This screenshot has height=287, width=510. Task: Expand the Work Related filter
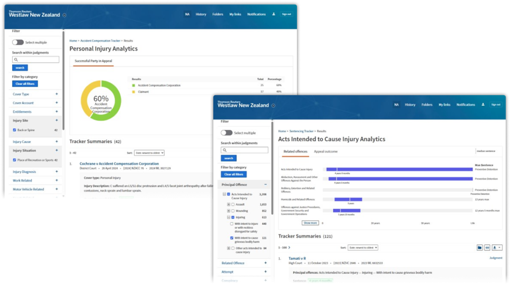point(57,181)
